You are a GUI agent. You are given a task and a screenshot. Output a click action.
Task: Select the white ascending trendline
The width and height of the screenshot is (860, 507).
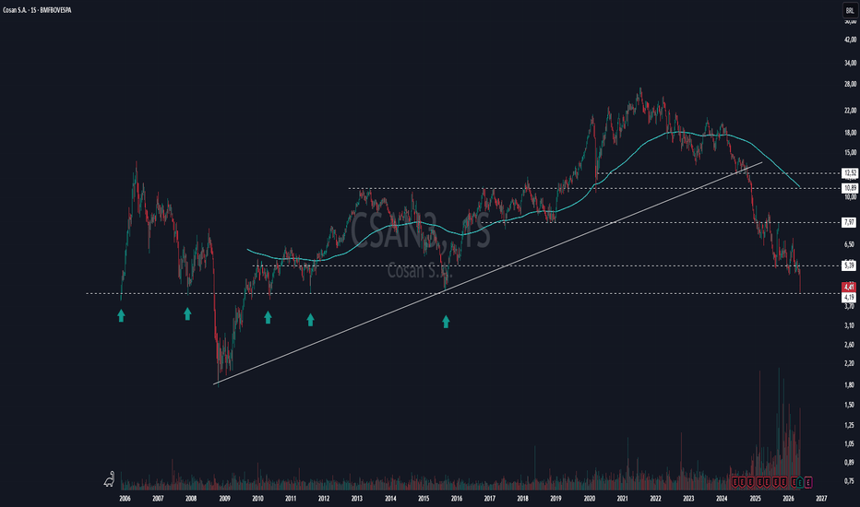tap(488, 273)
